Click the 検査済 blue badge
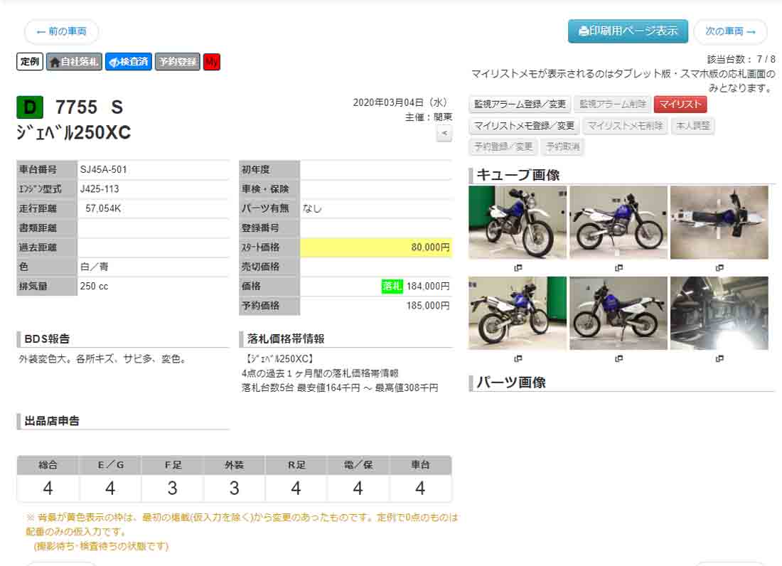This screenshot has height=566, width=782. coord(129,62)
